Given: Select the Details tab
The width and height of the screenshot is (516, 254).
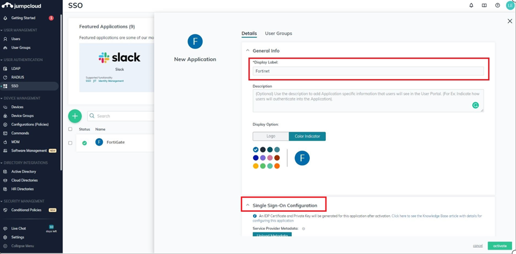Looking at the screenshot, I should [249, 34].
